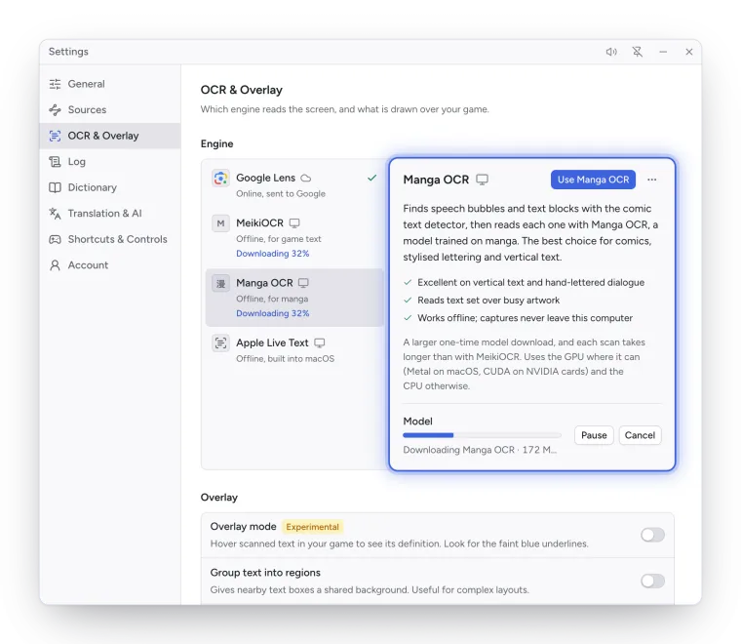Image resolution: width=741 pixels, height=644 pixels.
Task: Open the Dictionary section
Action: [110, 187]
